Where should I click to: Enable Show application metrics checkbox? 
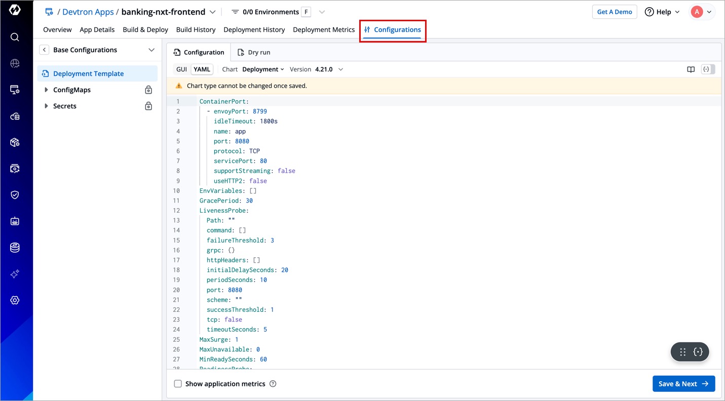point(178,384)
